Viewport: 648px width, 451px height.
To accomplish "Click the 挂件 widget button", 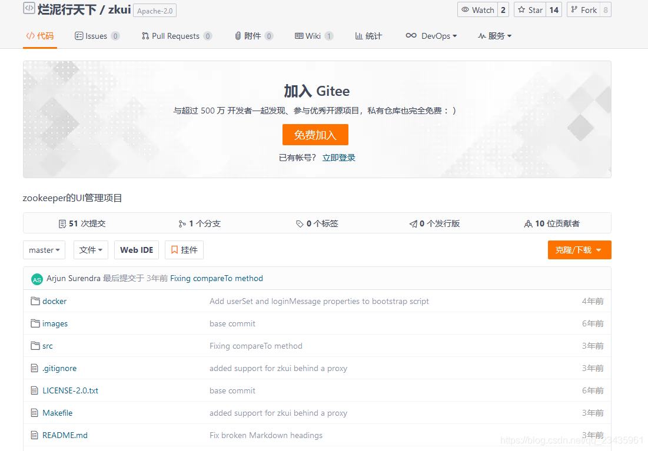I will click(184, 250).
